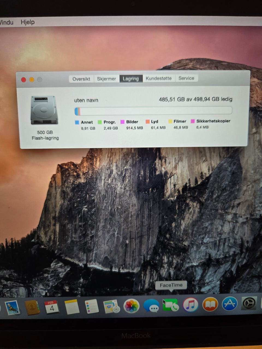Image resolution: width=262 pixels, height=349 pixels.
Task: Open Maps from the Dock
Action: (x=111, y=306)
